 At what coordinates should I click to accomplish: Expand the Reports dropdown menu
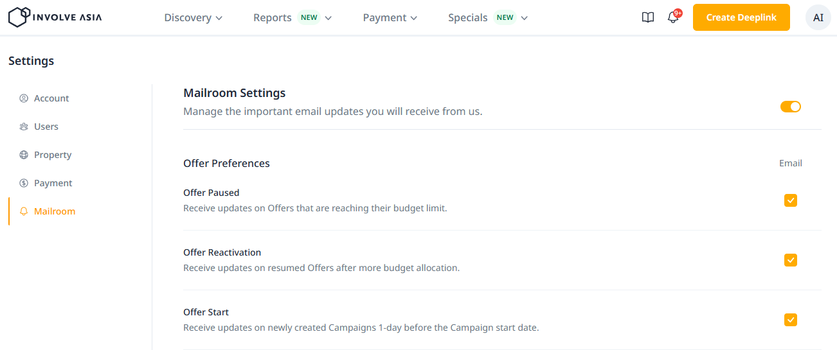pos(292,18)
